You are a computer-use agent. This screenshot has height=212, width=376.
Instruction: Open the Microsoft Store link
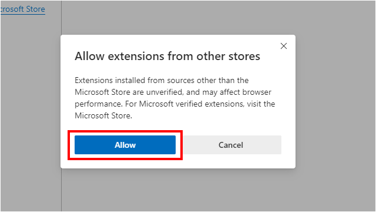coord(22,9)
